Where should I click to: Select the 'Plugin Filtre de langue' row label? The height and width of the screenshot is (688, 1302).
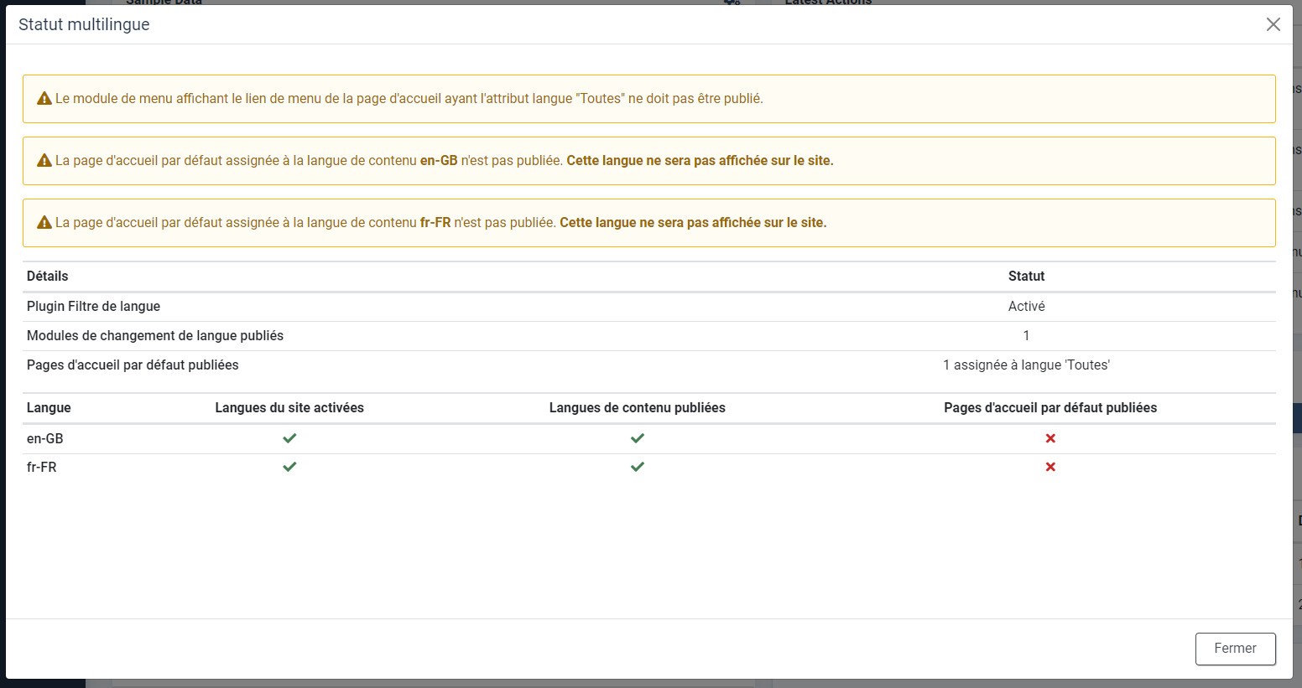click(93, 306)
